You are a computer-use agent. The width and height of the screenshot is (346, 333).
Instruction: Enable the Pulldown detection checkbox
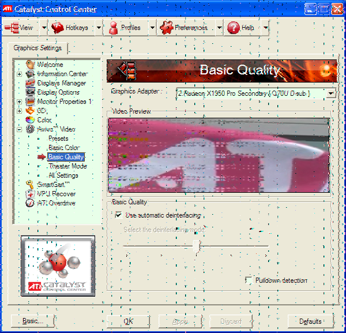tap(249, 280)
